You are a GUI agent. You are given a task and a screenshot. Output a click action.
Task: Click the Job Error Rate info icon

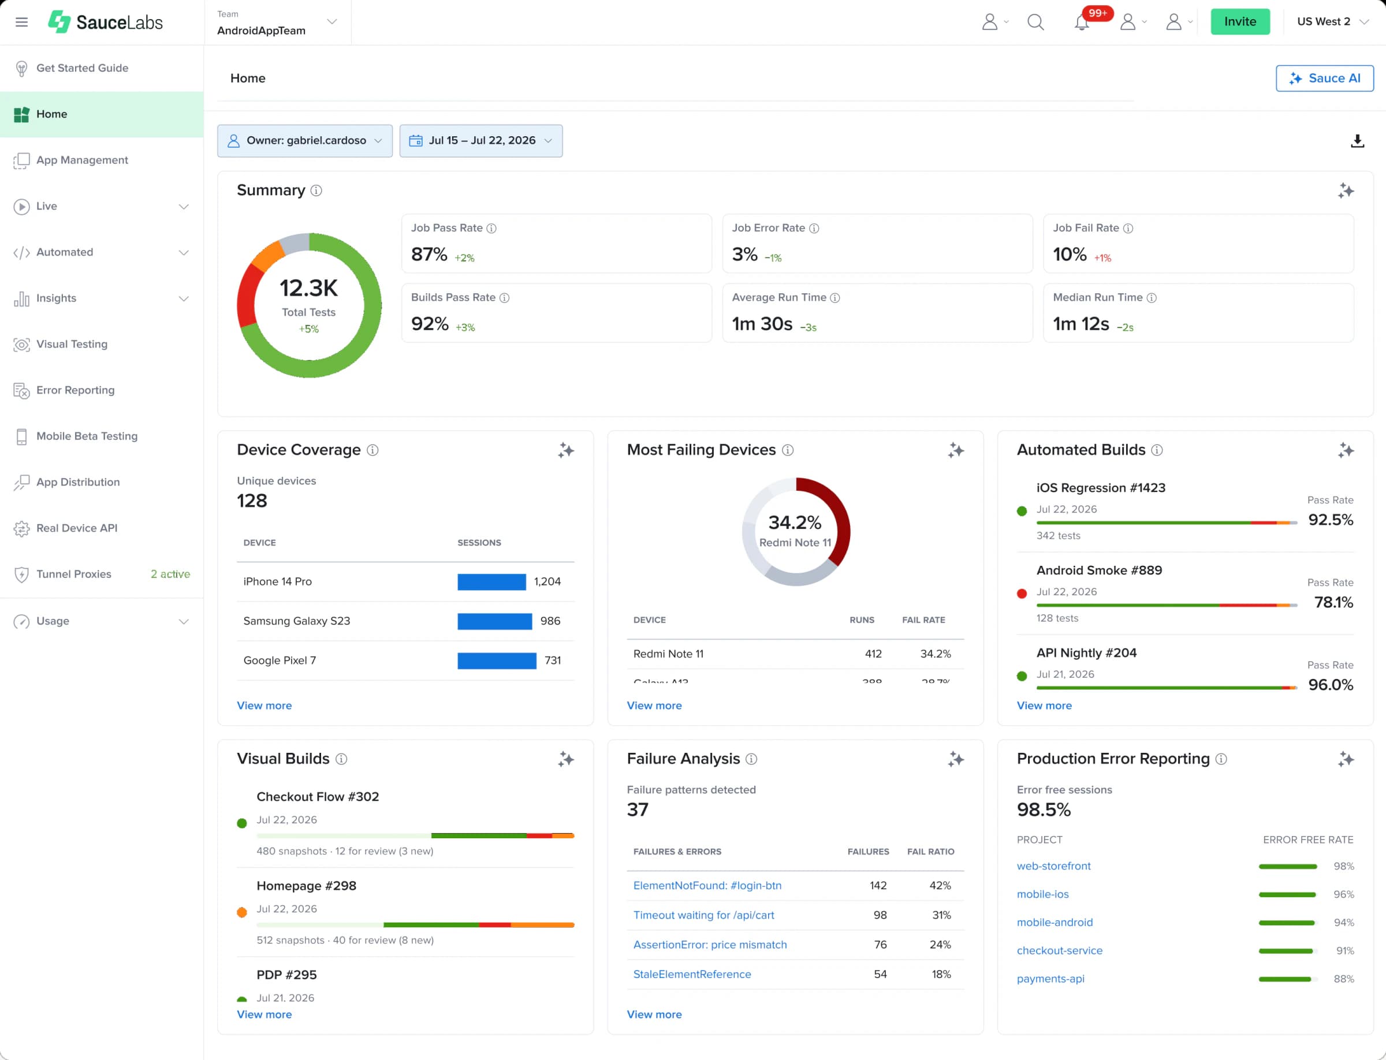click(814, 229)
